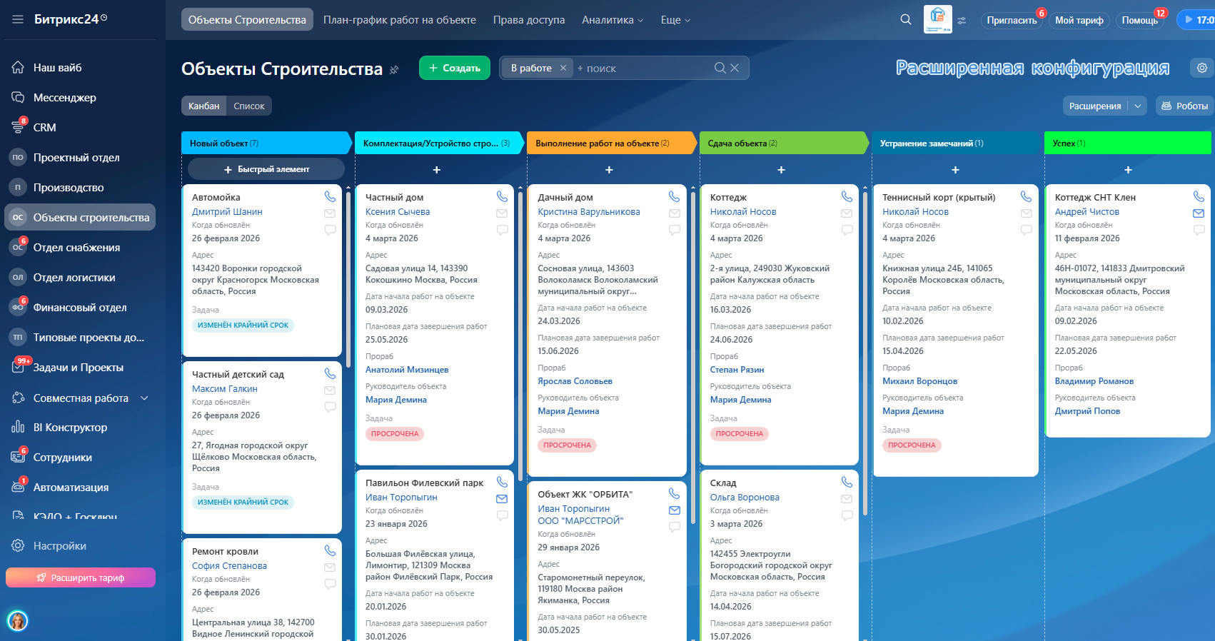Focus the поиск filter field
This screenshot has height=641, width=1215.
(x=642, y=69)
